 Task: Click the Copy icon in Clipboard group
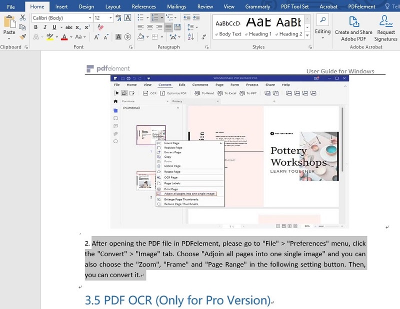click(x=22, y=27)
